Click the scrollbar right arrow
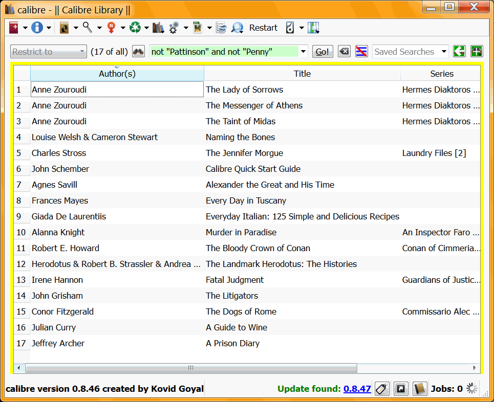Image resolution: width=494 pixels, height=402 pixels. tap(475, 368)
